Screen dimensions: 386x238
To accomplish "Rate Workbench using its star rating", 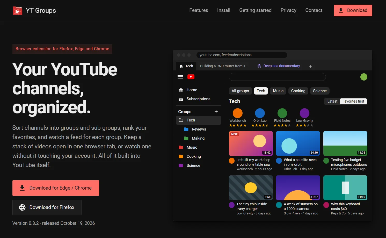I will [238, 125].
